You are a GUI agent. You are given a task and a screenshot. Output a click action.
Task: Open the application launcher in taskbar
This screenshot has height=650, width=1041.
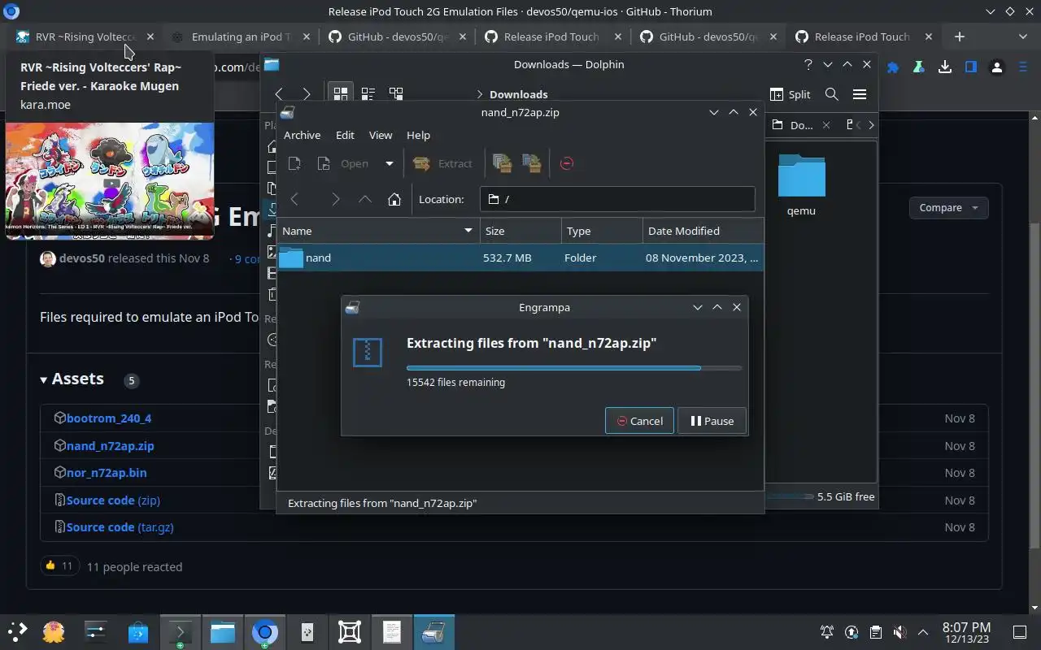point(18,631)
